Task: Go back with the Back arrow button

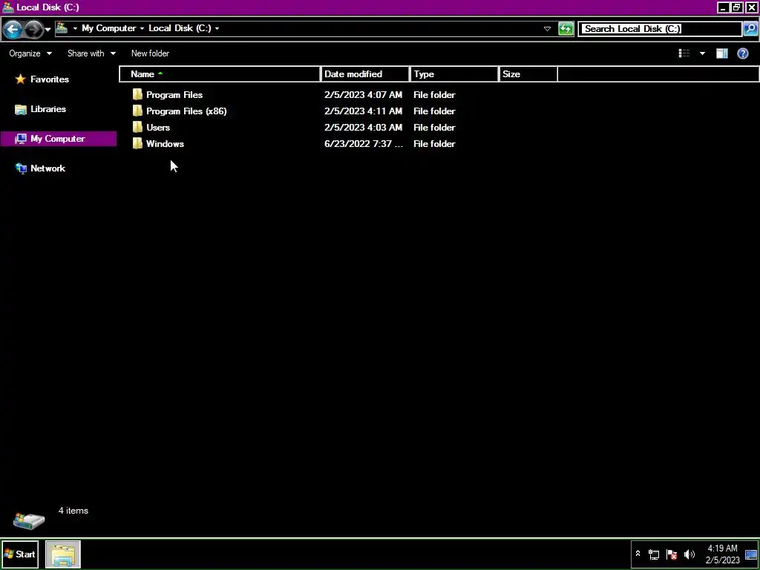Action: [13, 30]
